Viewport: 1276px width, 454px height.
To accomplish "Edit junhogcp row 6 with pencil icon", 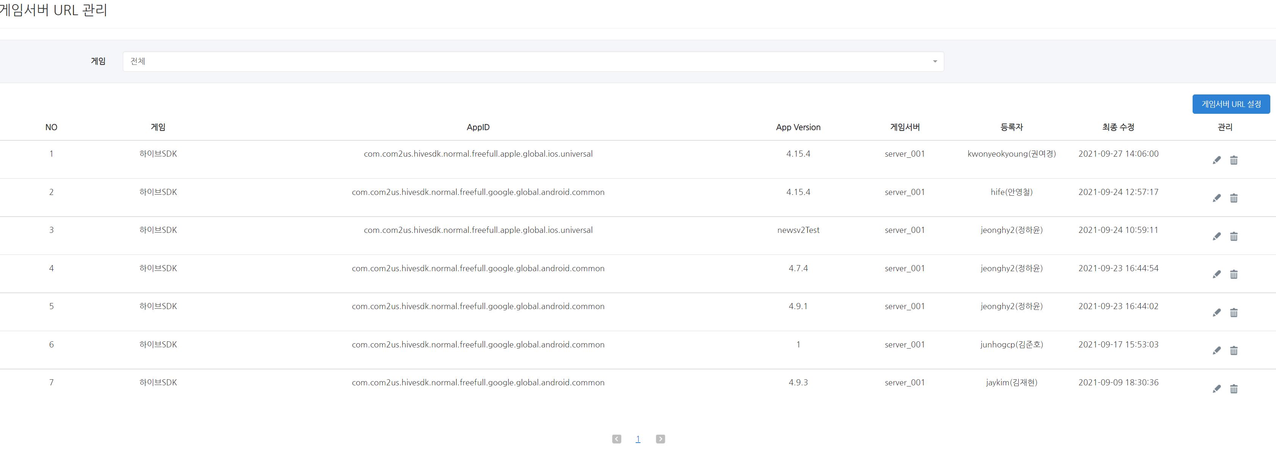I will pos(1216,351).
